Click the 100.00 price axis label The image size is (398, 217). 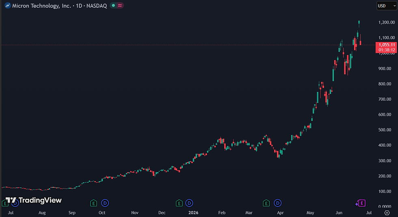(385, 191)
